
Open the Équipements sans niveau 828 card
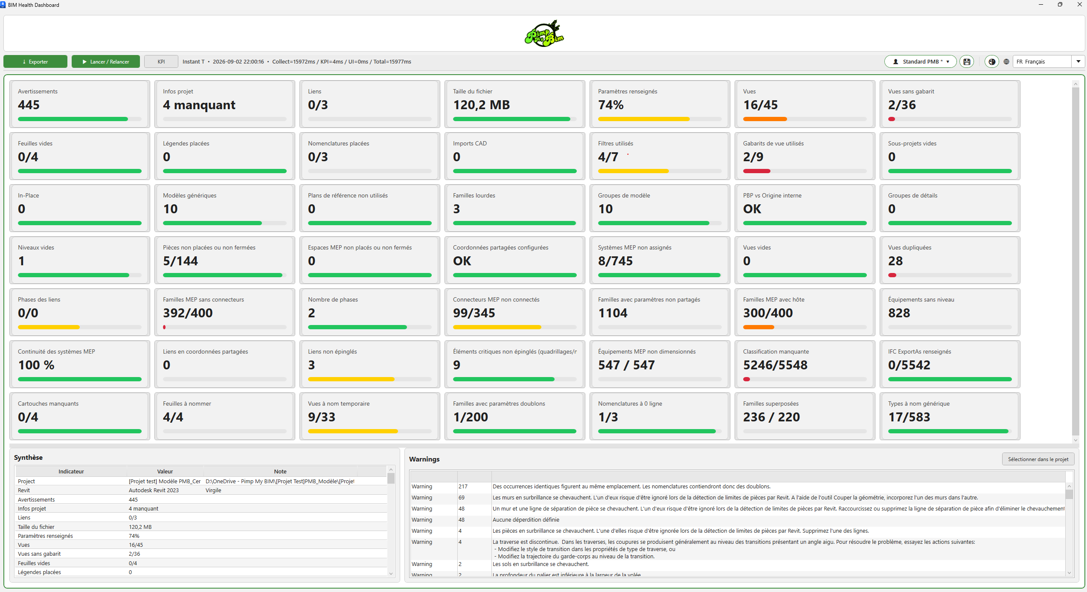pyautogui.click(x=950, y=312)
